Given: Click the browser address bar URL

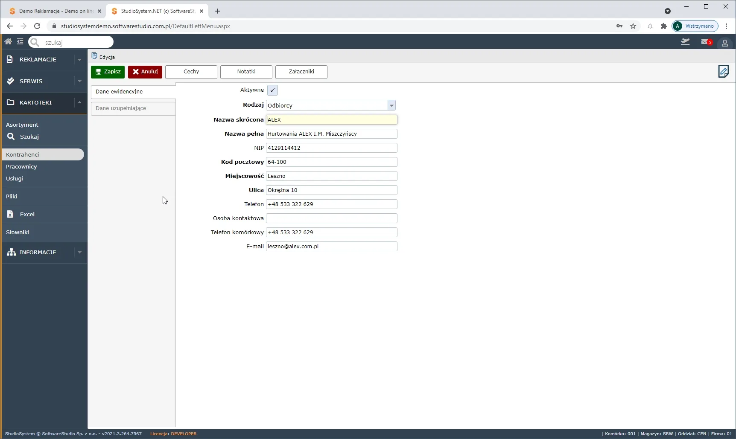Looking at the screenshot, I should [146, 26].
